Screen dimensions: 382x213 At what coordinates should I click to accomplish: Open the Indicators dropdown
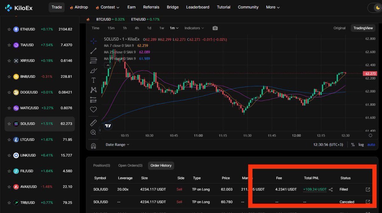click(x=194, y=28)
